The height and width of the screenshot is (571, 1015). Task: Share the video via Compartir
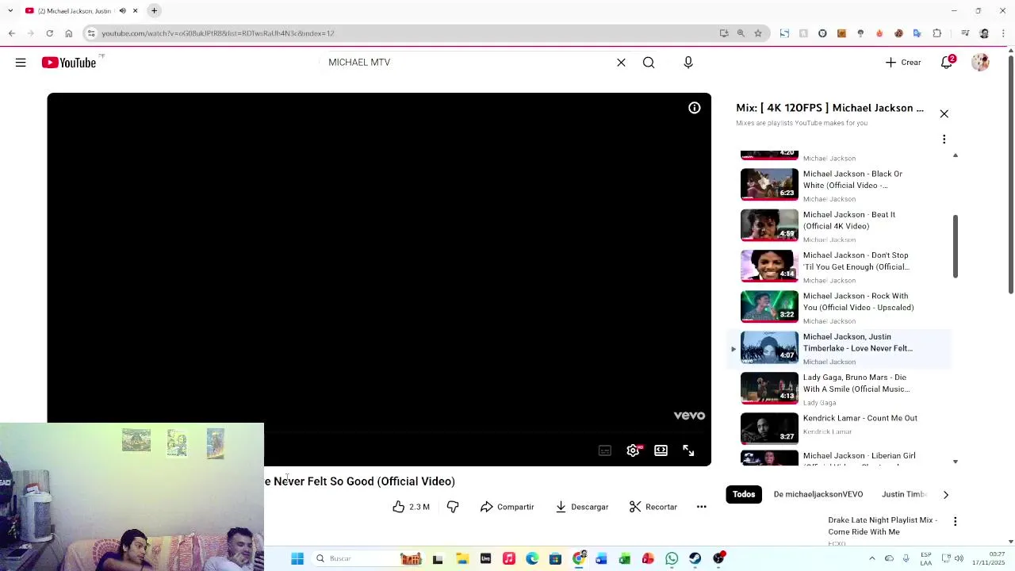(x=507, y=507)
